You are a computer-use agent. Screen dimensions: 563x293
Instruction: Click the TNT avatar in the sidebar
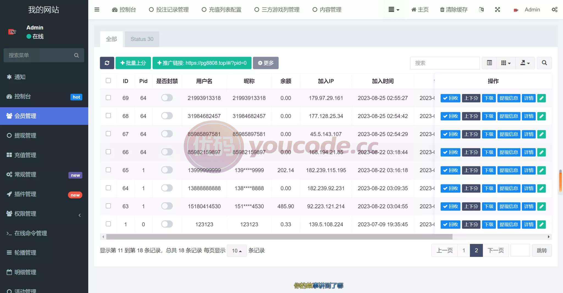click(13, 32)
